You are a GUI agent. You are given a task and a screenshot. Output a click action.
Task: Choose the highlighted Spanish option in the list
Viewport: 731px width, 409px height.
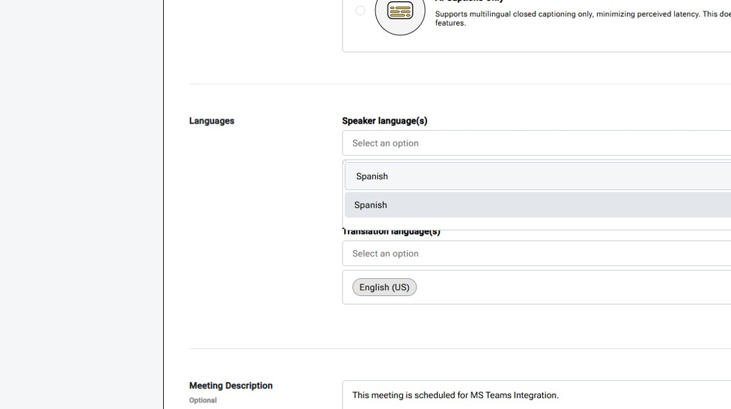click(x=538, y=205)
